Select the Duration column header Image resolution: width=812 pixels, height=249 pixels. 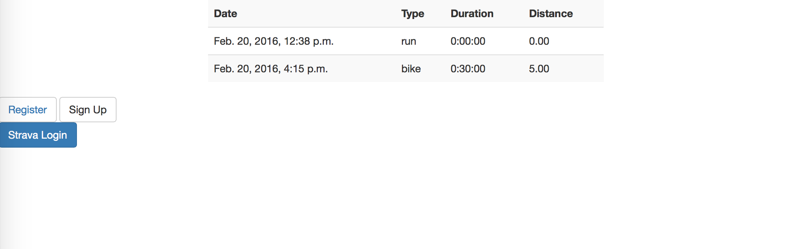pyautogui.click(x=472, y=14)
